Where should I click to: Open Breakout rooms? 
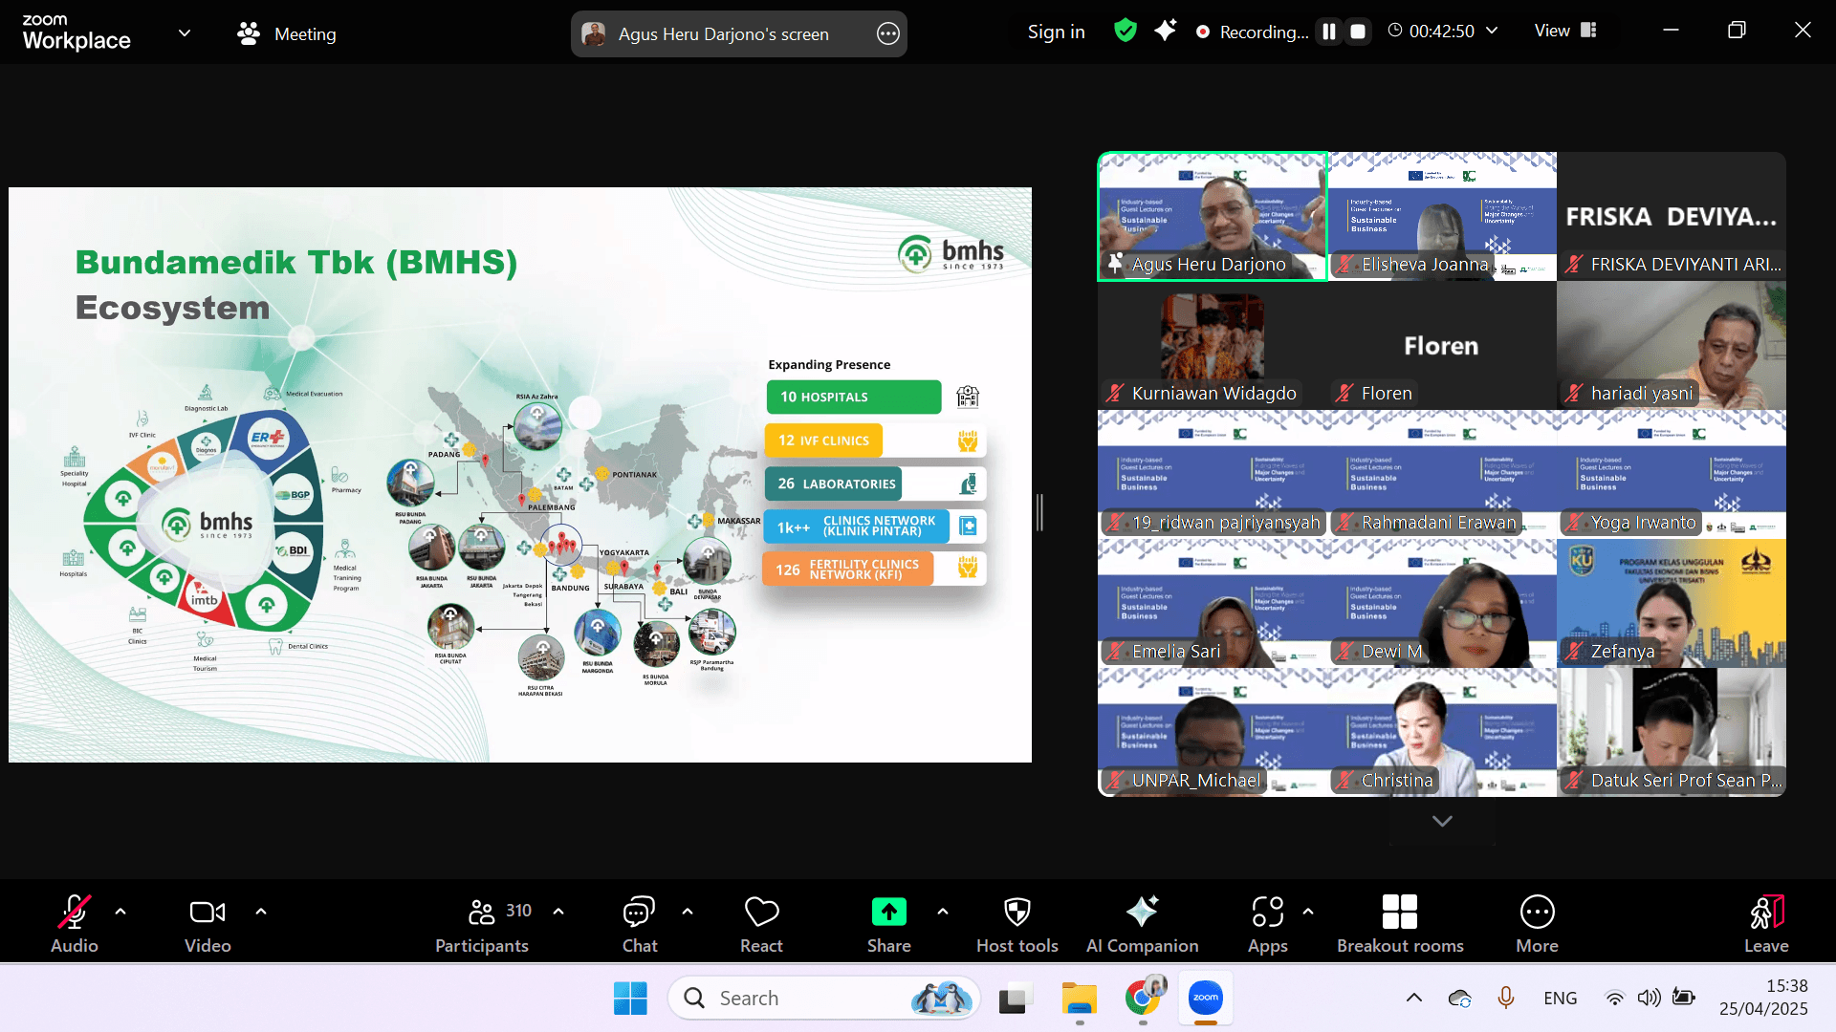pyautogui.click(x=1400, y=924)
